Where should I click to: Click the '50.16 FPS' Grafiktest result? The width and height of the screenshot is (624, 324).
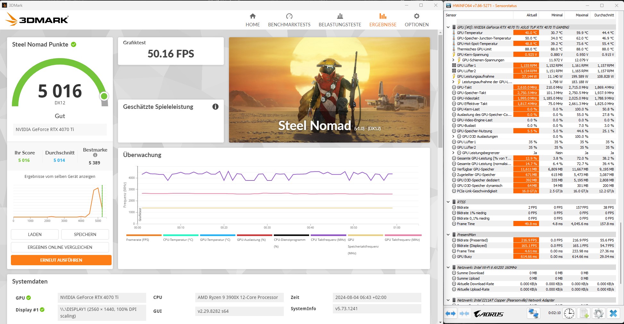[x=171, y=54]
